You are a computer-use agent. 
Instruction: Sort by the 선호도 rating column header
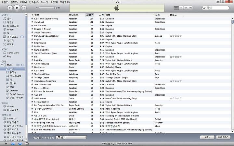click(176, 15)
